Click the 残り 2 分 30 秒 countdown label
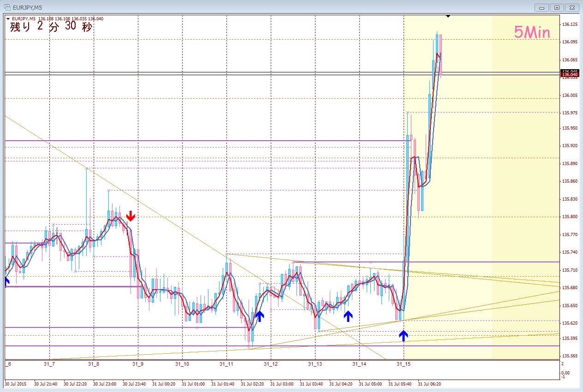The height and width of the screenshot is (392, 583). [x=51, y=27]
